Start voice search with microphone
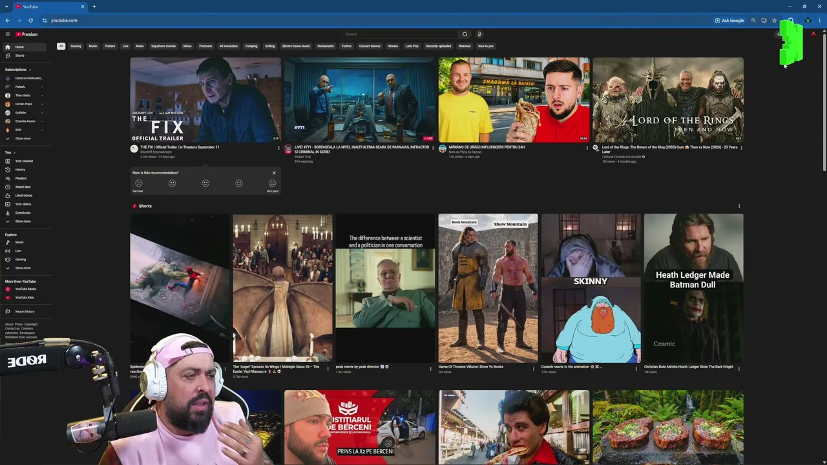The height and width of the screenshot is (465, 827). 479,34
